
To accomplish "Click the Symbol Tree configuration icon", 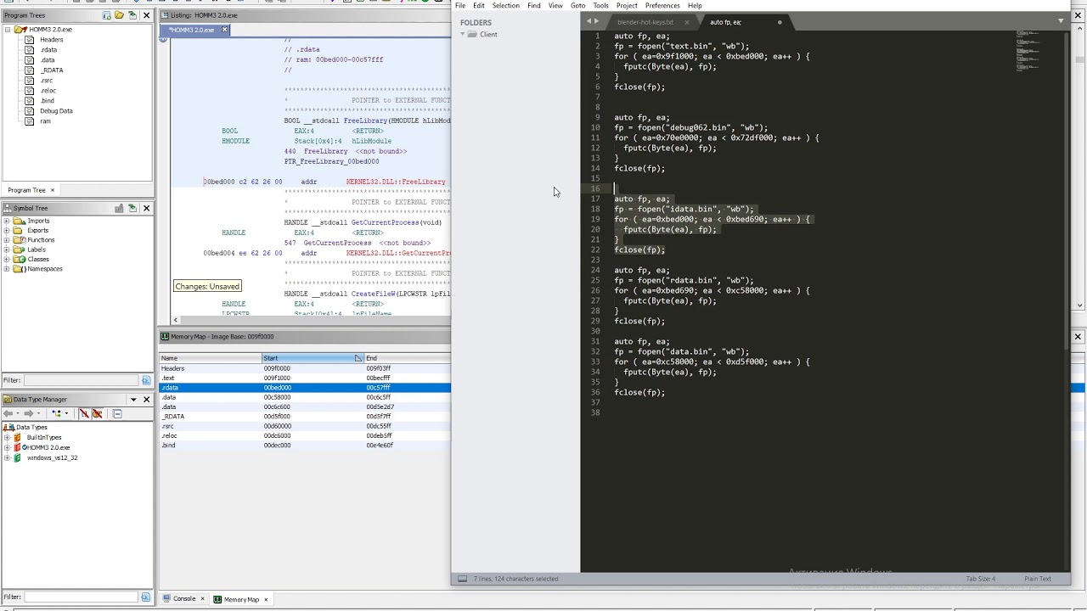I will pos(119,208).
